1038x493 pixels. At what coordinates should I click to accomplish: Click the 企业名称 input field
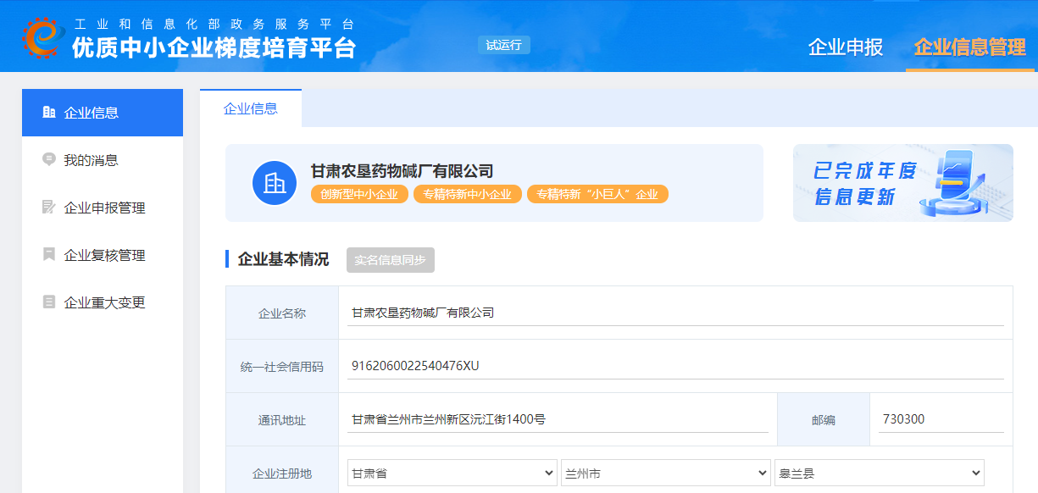click(674, 313)
